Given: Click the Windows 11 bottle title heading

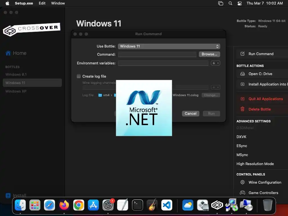Looking at the screenshot, I should [99, 24].
